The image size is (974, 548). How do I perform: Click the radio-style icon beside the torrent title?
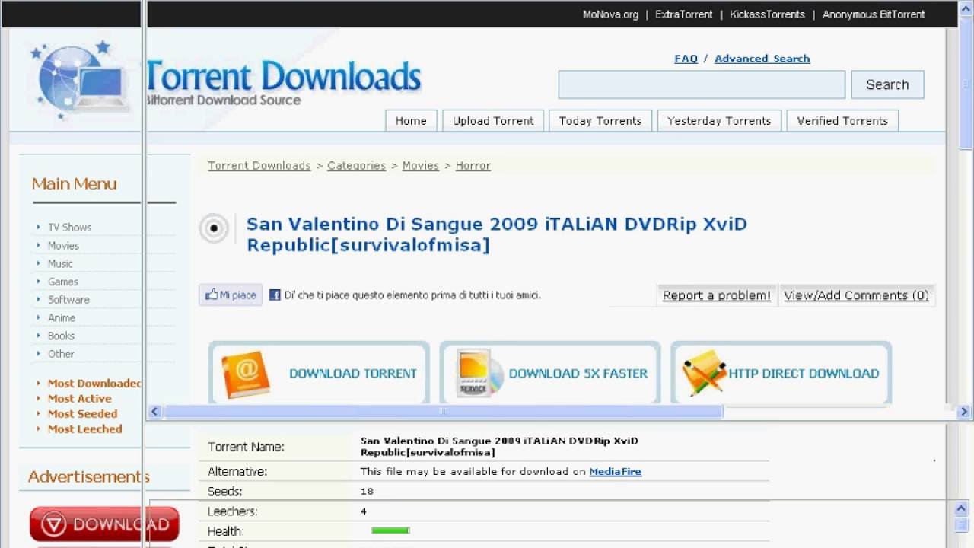tap(214, 228)
